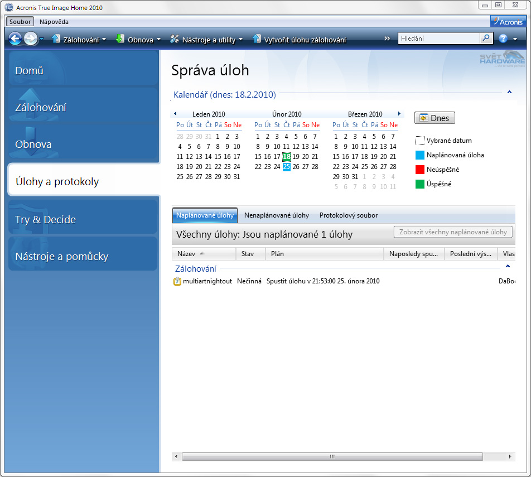Click the Acronis logo icon
Viewport: 531px width, 477px height.
click(508, 22)
